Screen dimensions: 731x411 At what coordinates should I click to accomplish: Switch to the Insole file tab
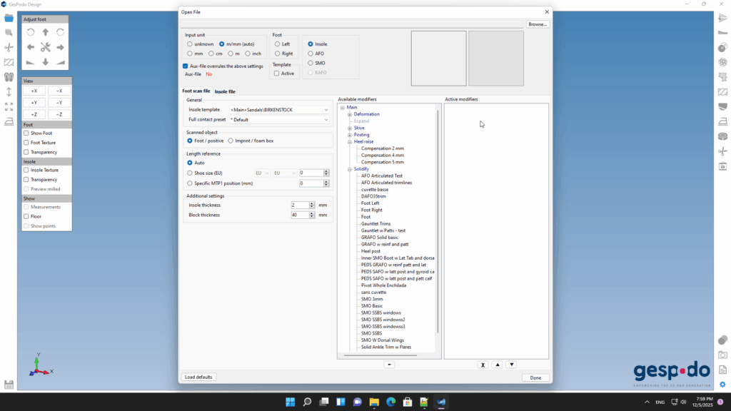[225, 91]
